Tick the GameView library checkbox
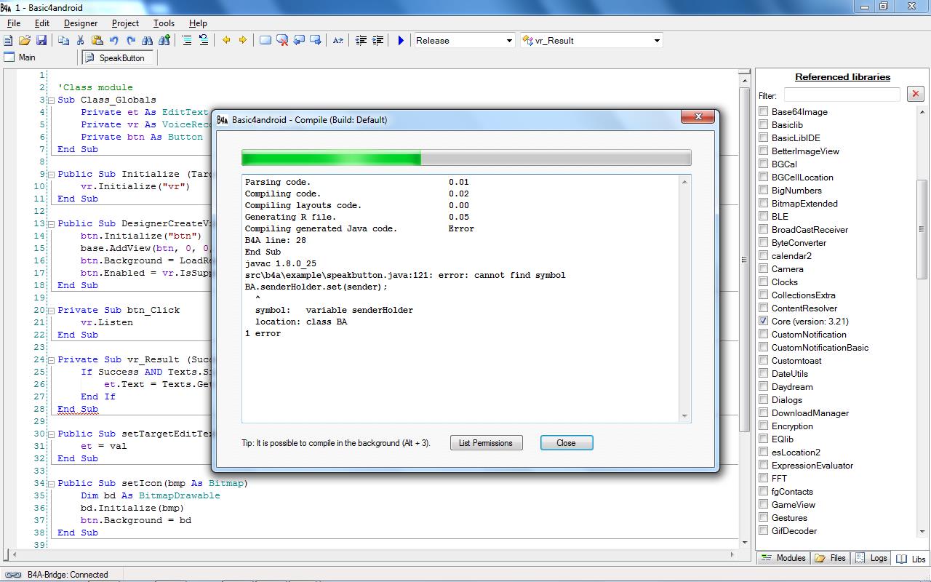This screenshot has height=582, width=931. pyautogui.click(x=763, y=504)
